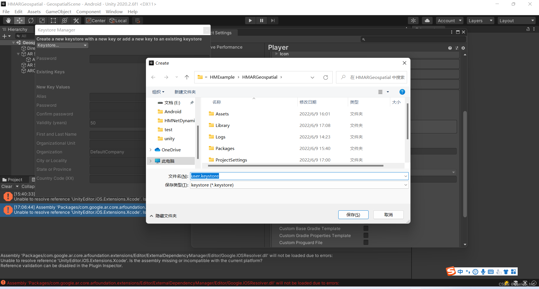Click the Step frame button
This screenshot has height=289, width=539.
coord(273,21)
